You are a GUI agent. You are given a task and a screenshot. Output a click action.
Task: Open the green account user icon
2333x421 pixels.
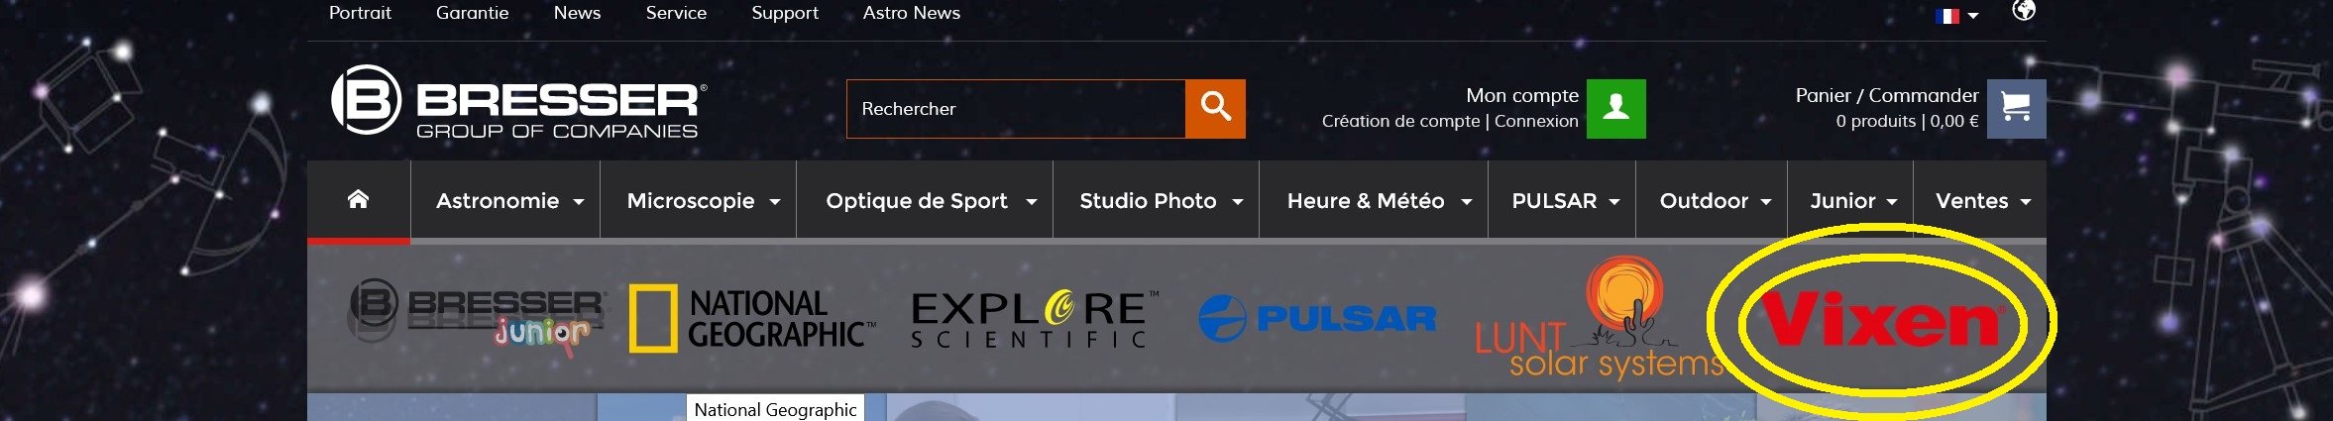point(1615,109)
